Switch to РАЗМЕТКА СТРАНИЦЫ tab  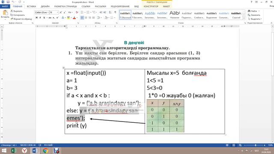[x=66, y=6]
